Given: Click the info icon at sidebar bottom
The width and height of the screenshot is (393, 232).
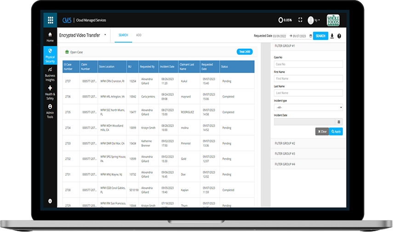Looking at the screenshot, I should click(50, 201).
